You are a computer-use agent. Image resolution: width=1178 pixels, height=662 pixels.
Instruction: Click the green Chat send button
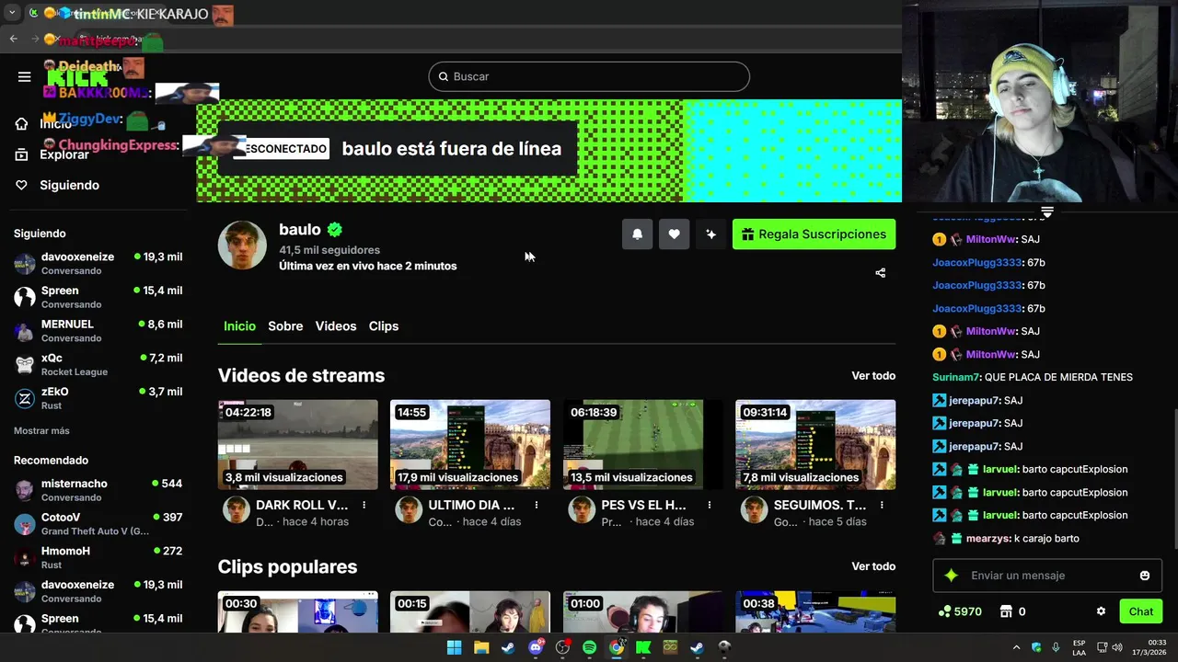coord(1141,611)
